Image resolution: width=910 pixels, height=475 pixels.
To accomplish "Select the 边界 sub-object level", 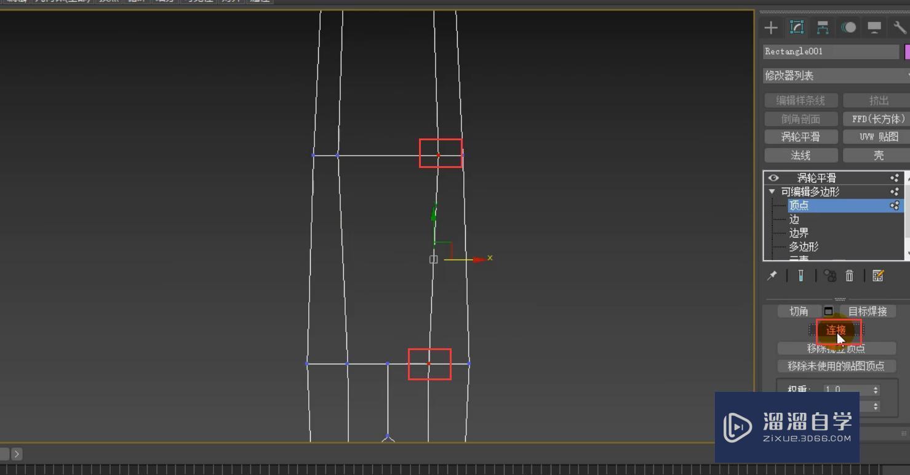I will click(x=799, y=233).
